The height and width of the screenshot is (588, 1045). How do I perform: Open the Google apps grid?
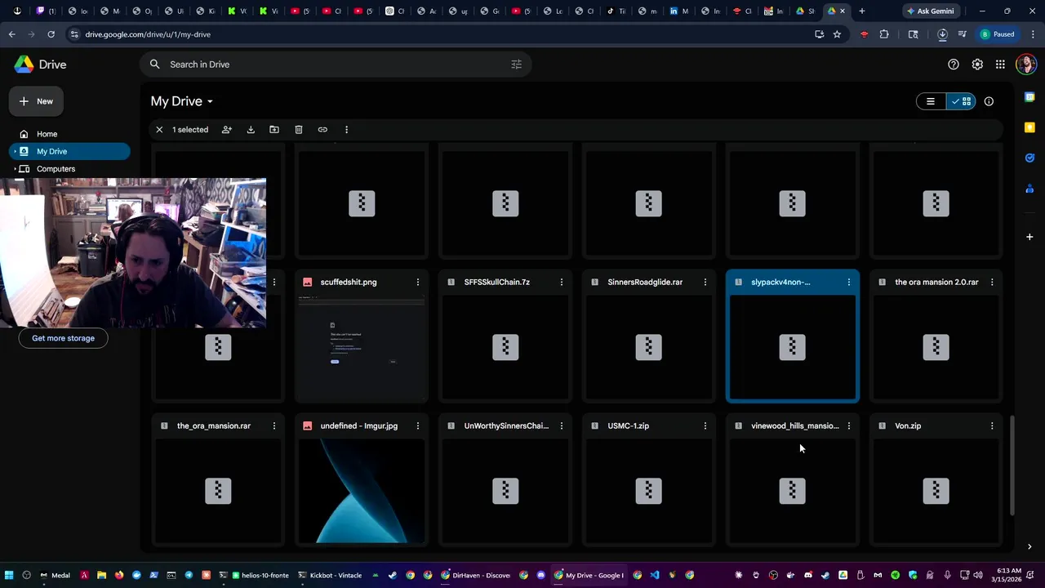1000,65
